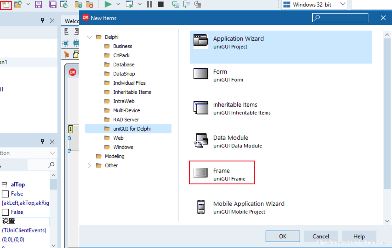
Task: Toggle the first False checkbox below alTop
Action: point(5,194)
